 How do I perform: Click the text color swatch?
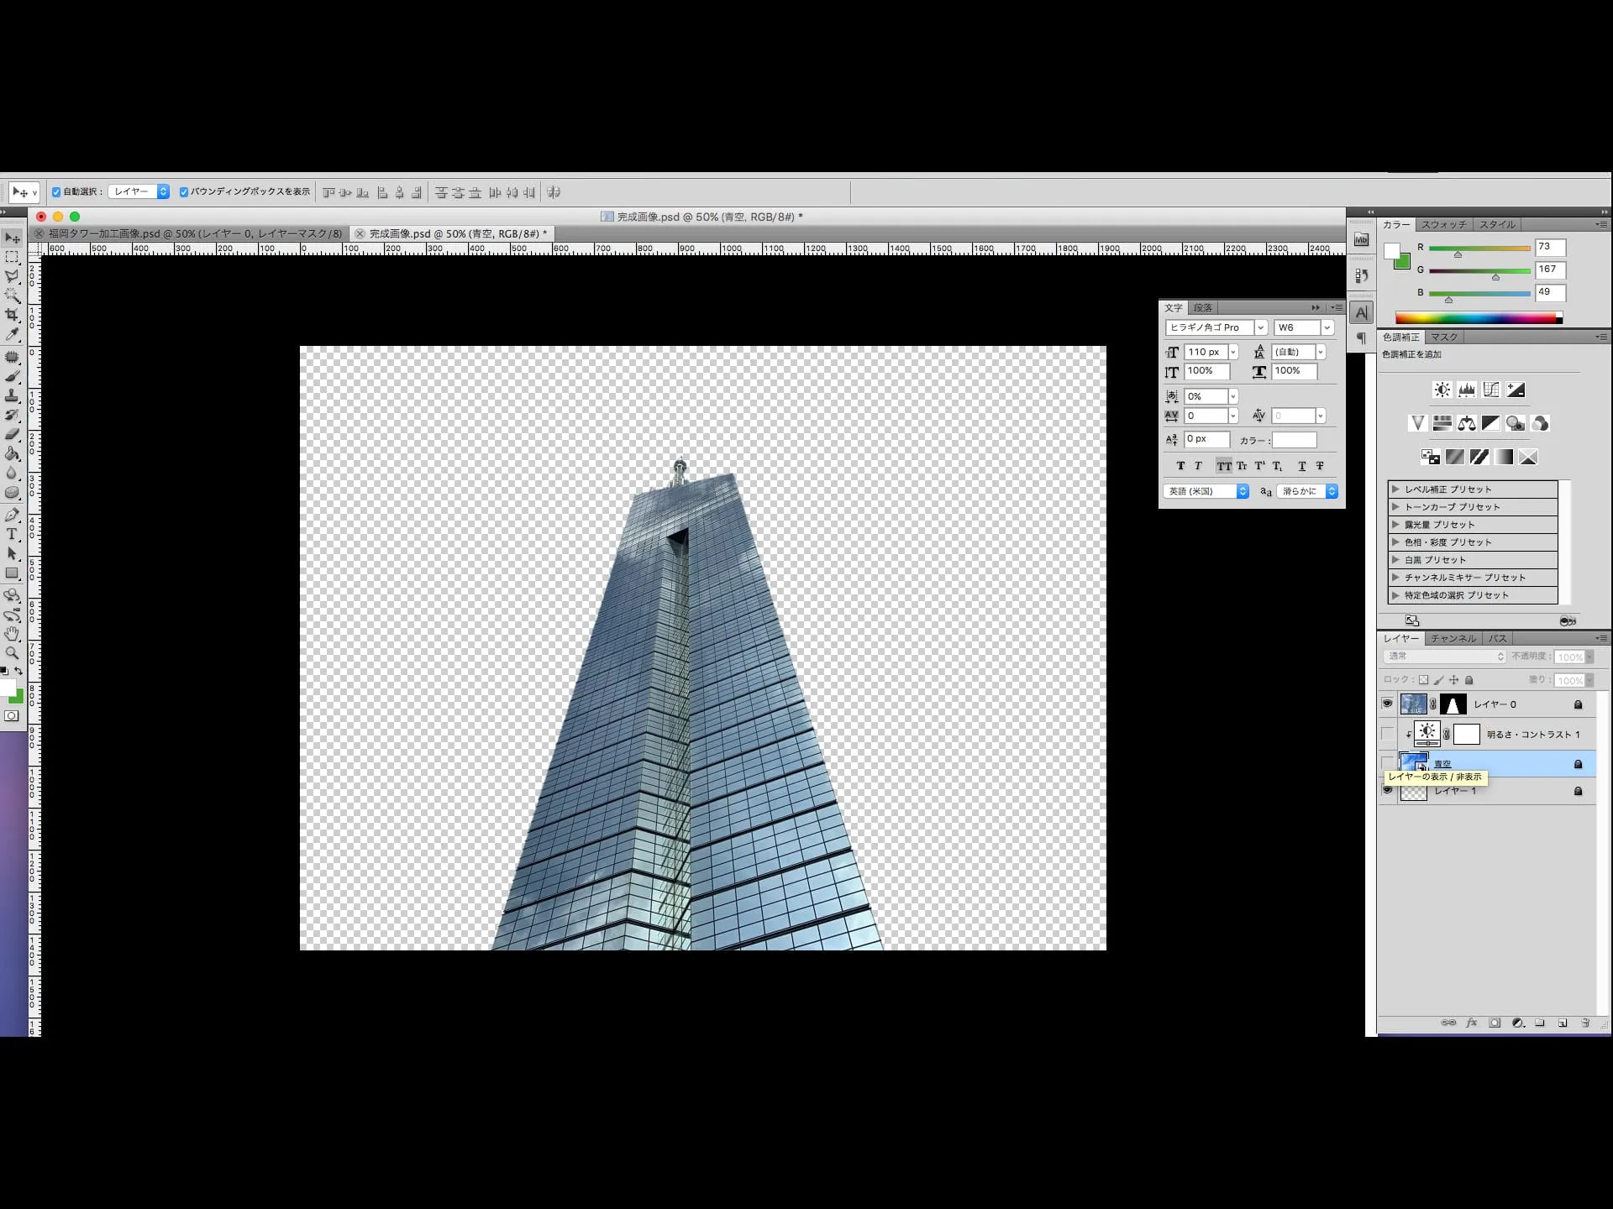[x=1294, y=440]
